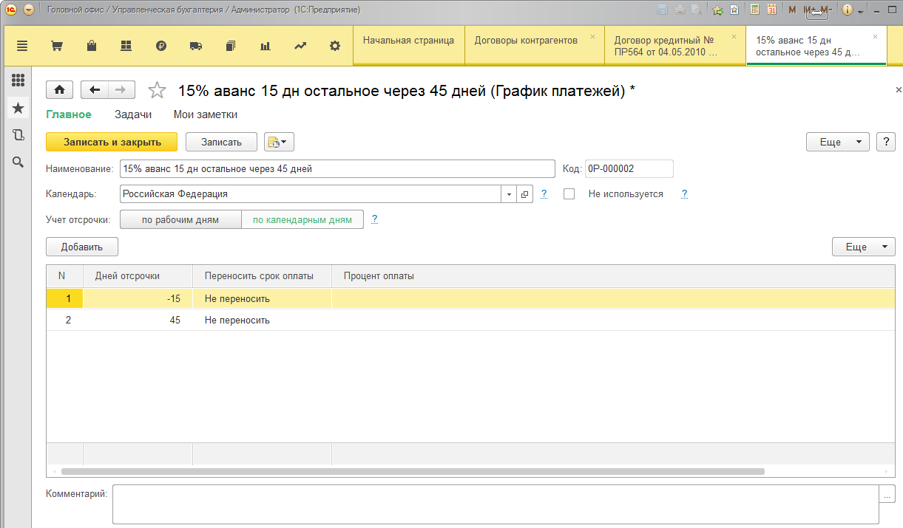Viewport: 903px width, 528px height.
Task: Open favorites list icon in title bar
Action: click(x=734, y=10)
